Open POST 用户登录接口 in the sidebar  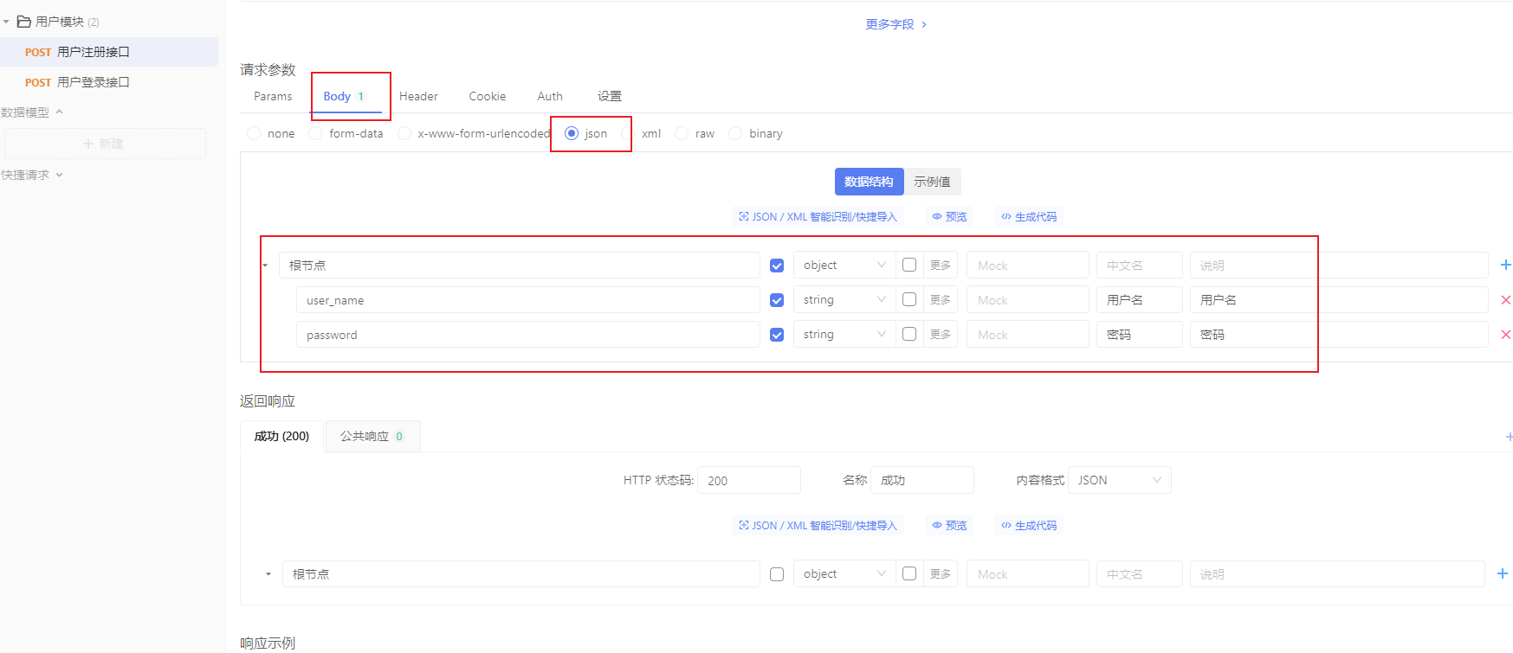coord(109,82)
